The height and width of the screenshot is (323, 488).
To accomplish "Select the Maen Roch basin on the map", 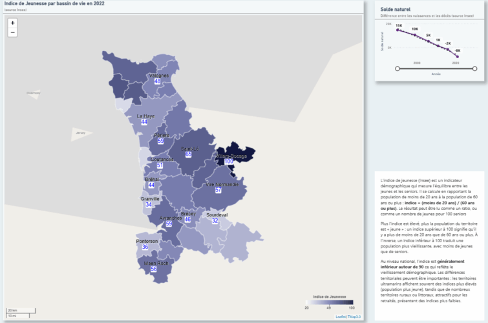I will click(x=154, y=268).
